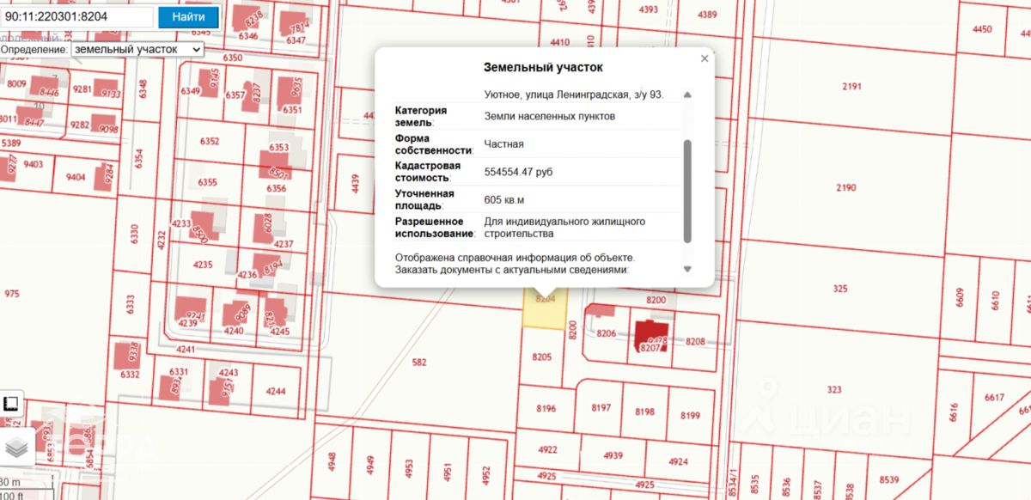Click the Разрешенное использование label
The height and width of the screenshot is (500, 1031).
point(436,227)
